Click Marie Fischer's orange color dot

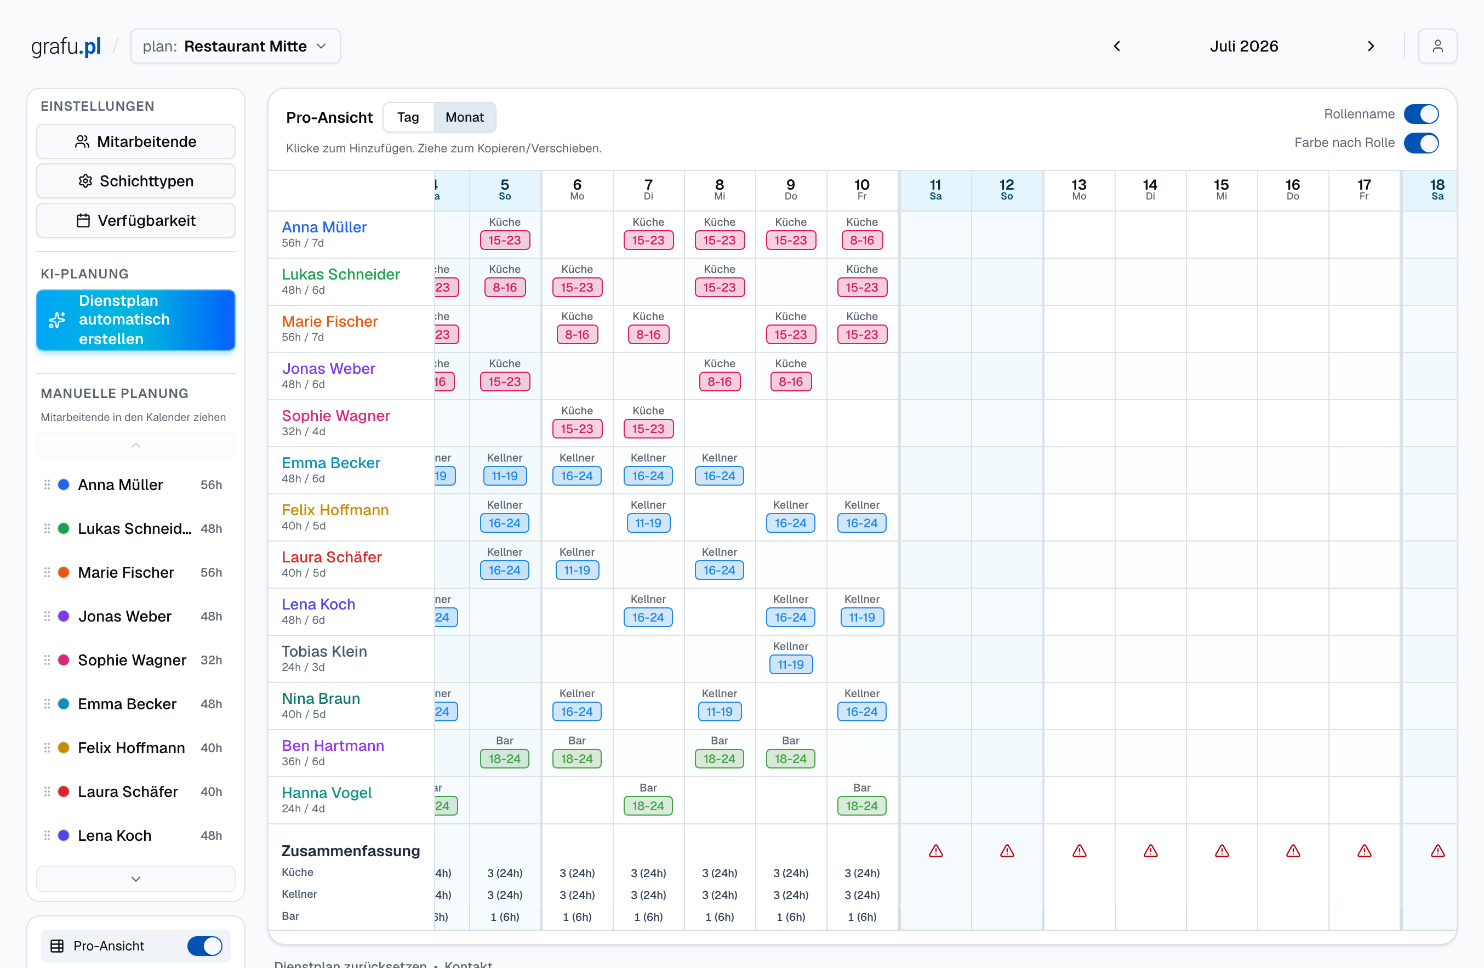point(64,573)
